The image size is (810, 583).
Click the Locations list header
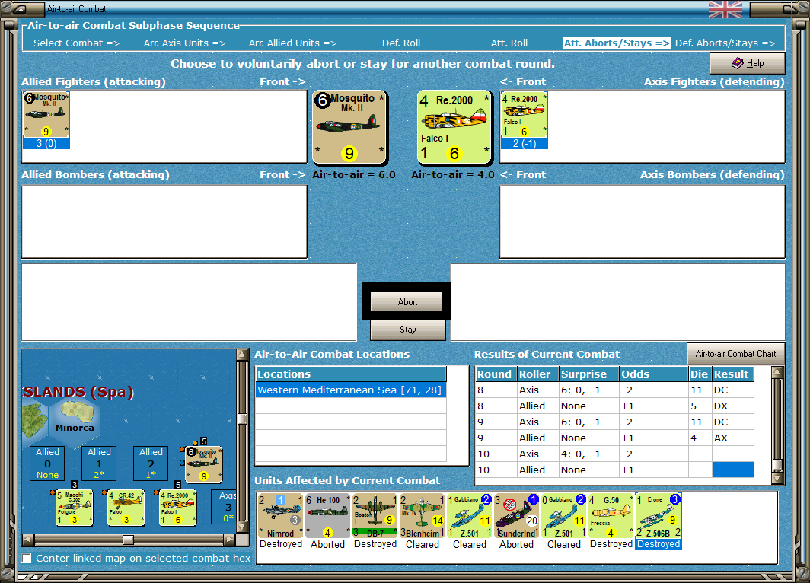point(351,374)
